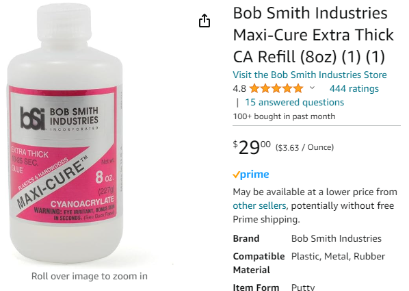
Task: Click the Prime checkmark logo
Action: coord(251,174)
